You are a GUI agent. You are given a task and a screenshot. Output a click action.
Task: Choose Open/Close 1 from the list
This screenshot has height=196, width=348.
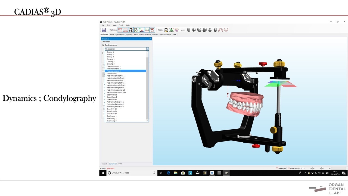pyautogui.click(x=126, y=95)
